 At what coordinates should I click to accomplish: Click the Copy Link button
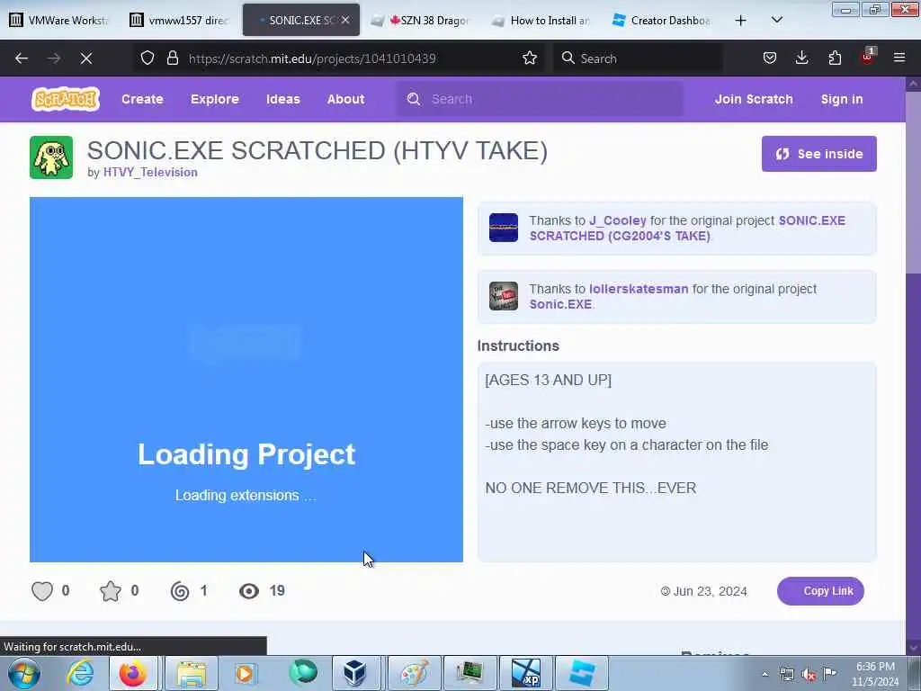(820, 591)
